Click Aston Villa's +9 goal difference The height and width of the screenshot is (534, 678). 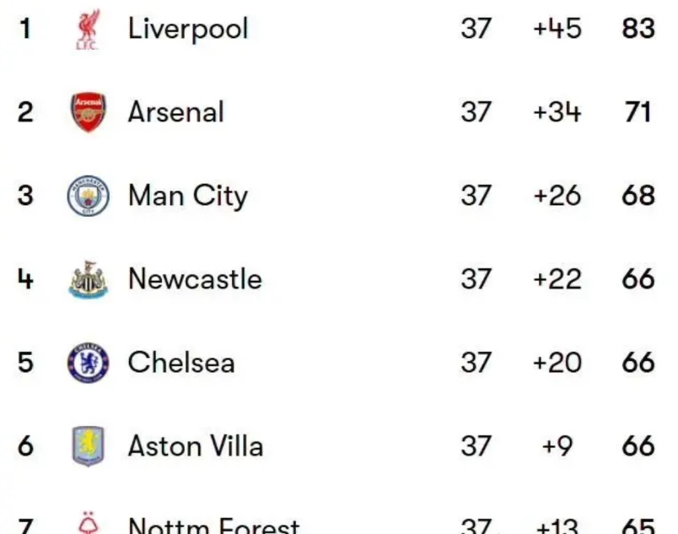(557, 445)
